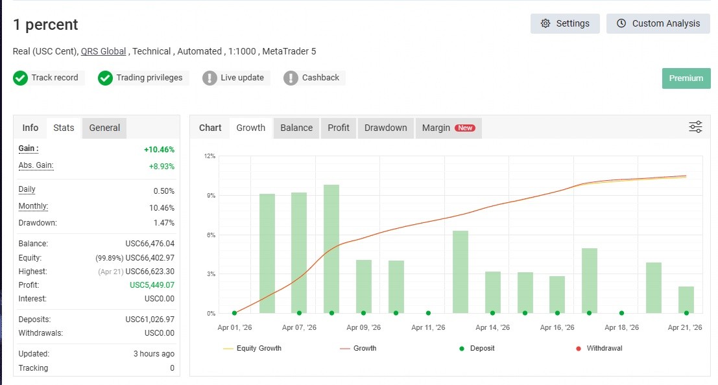This screenshot has height=385, width=718.
Task: Switch to the Balance chart tab
Action: pyautogui.click(x=296, y=128)
